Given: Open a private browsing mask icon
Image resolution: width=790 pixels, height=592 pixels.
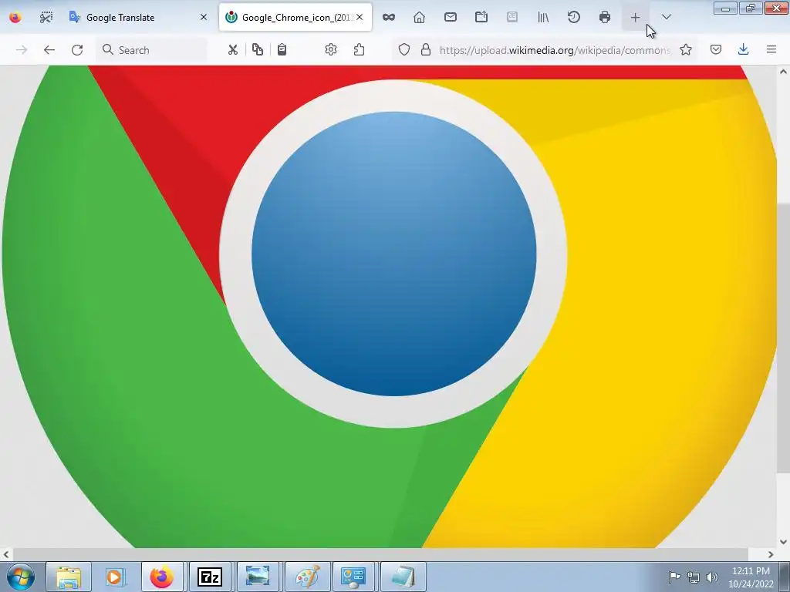Looking at the screenshot, I should pyautogui.click(x=389, y=18).
